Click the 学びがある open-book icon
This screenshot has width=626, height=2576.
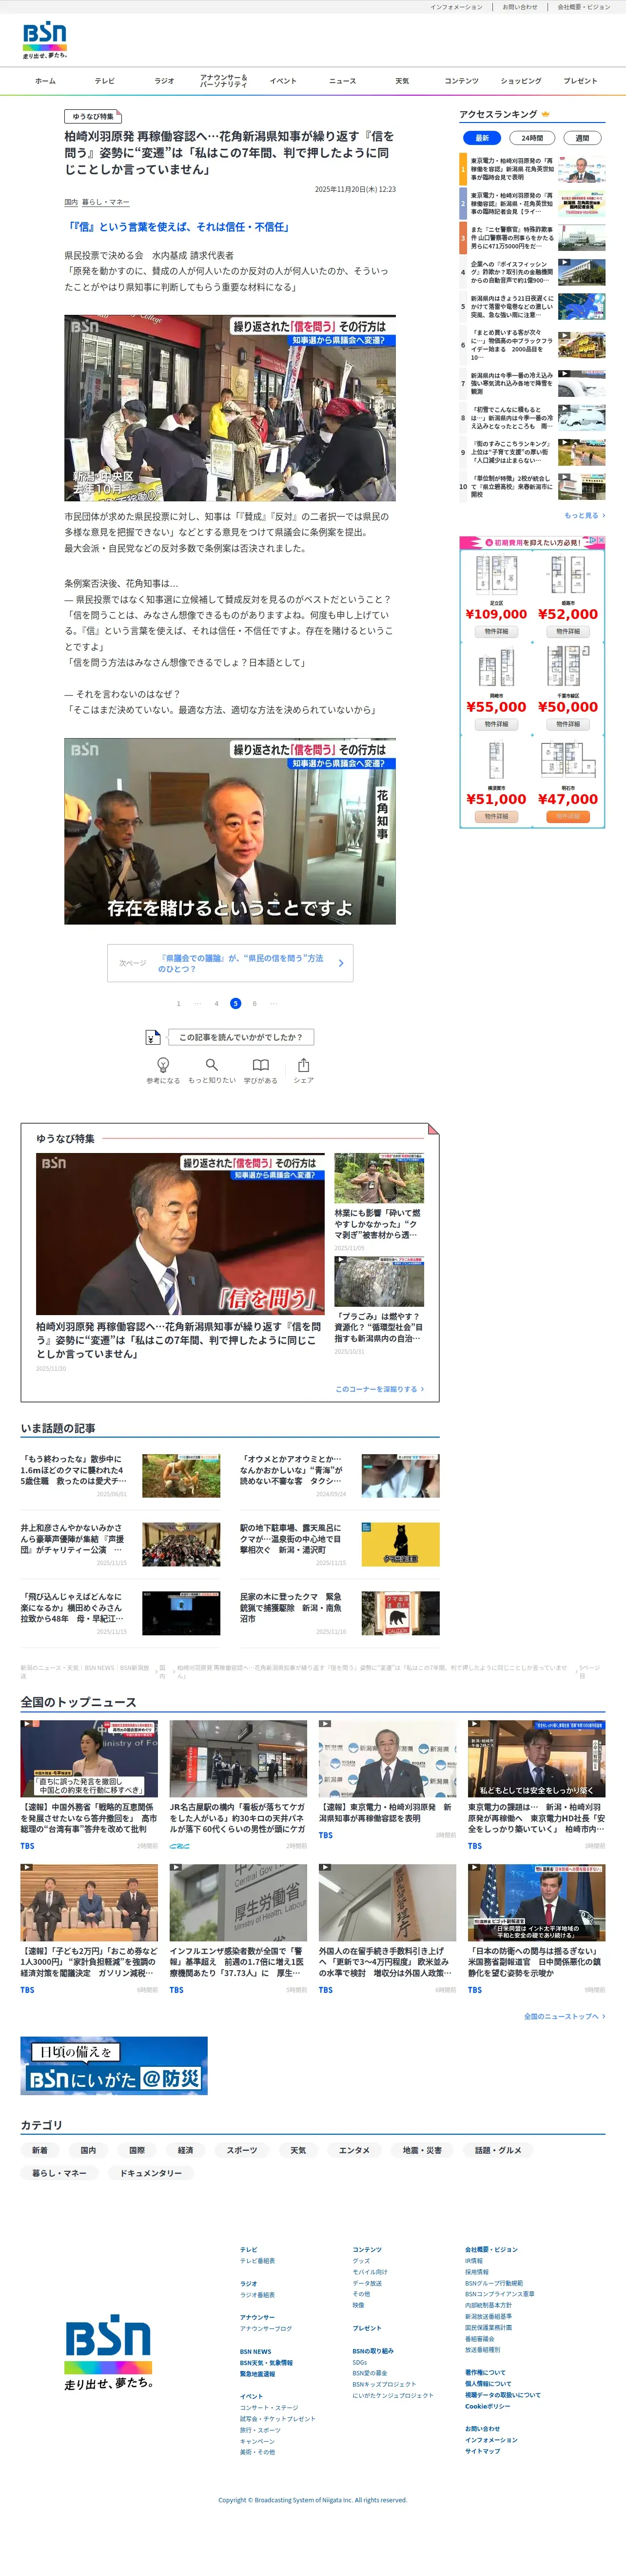(260, 1065)
